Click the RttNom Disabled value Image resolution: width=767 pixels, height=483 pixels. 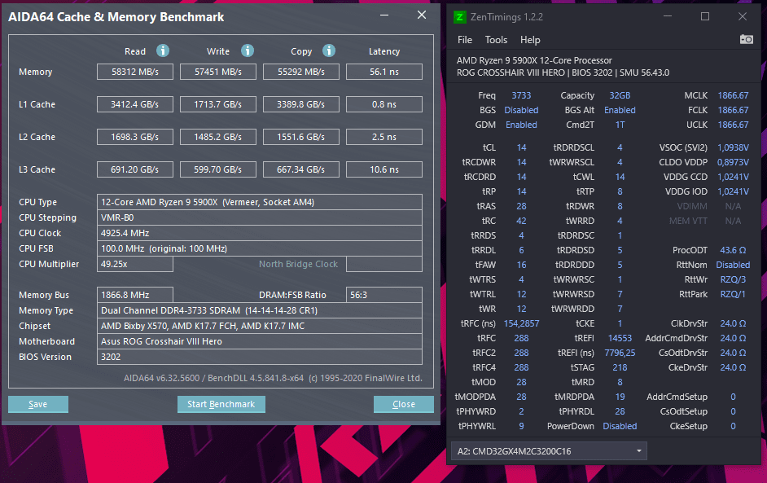point(733,265)
